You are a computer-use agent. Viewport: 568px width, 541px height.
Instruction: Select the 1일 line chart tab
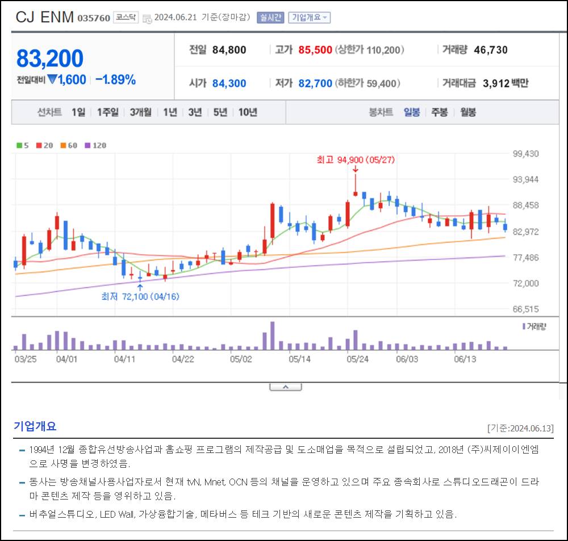[78, 112]
